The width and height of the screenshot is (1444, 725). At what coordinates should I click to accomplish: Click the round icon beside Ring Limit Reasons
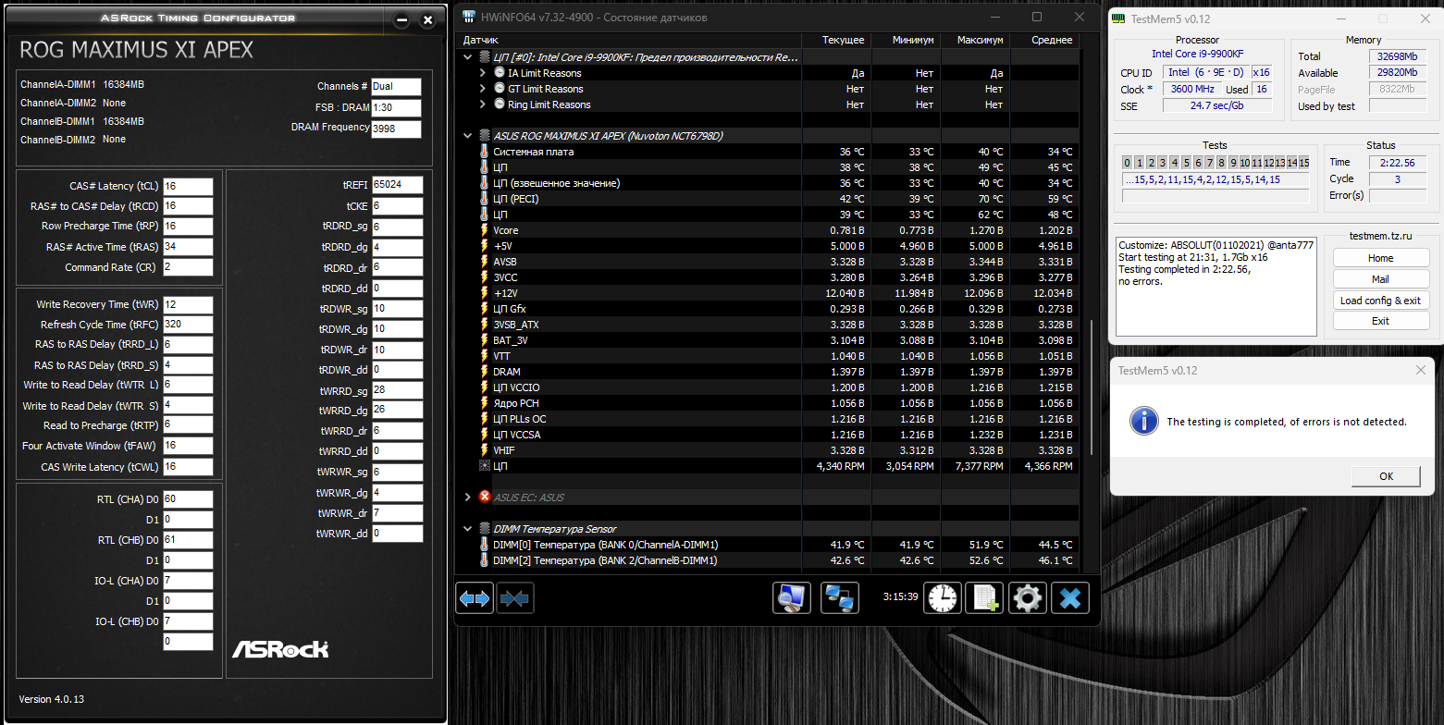(500, 104)
